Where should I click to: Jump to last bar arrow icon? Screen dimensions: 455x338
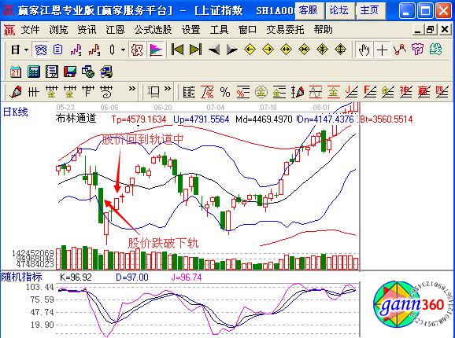[x=195, y=50]
